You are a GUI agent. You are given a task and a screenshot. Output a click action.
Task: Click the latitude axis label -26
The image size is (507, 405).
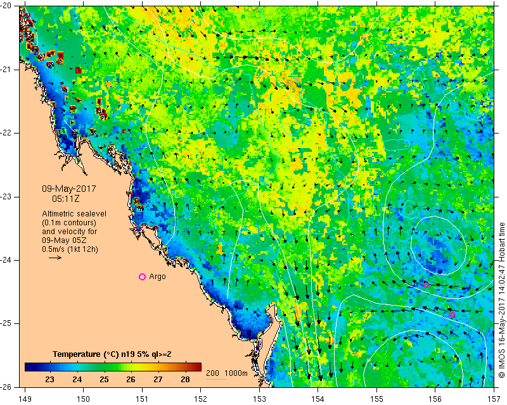pyautogui.click(x=6, y=387)
